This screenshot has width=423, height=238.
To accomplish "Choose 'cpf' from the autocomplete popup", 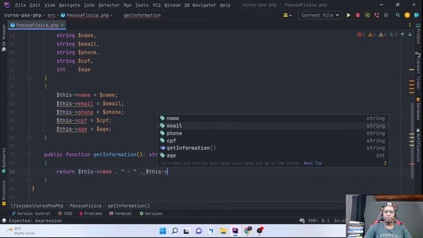I will click(x=273, y=141).
